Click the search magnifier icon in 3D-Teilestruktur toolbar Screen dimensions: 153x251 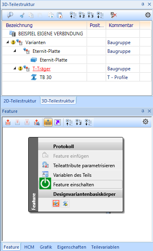(x=10, y=15)
